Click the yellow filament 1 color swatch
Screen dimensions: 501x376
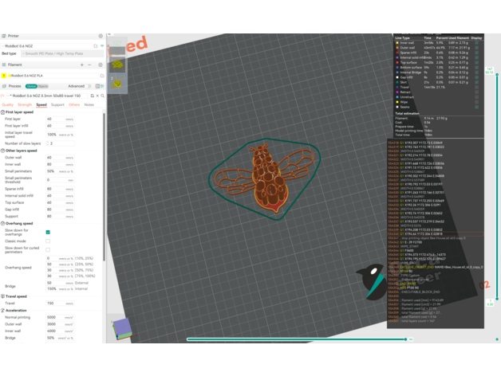pos(4,76)
